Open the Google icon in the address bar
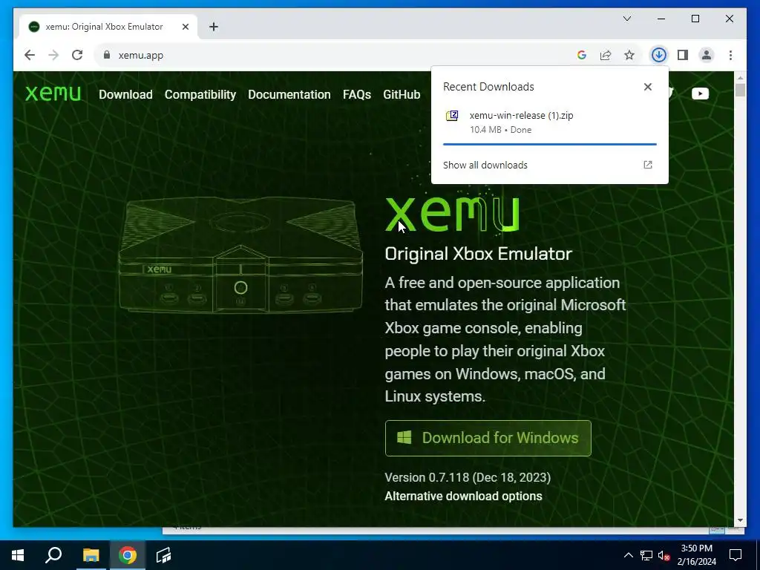 [582, 55]
